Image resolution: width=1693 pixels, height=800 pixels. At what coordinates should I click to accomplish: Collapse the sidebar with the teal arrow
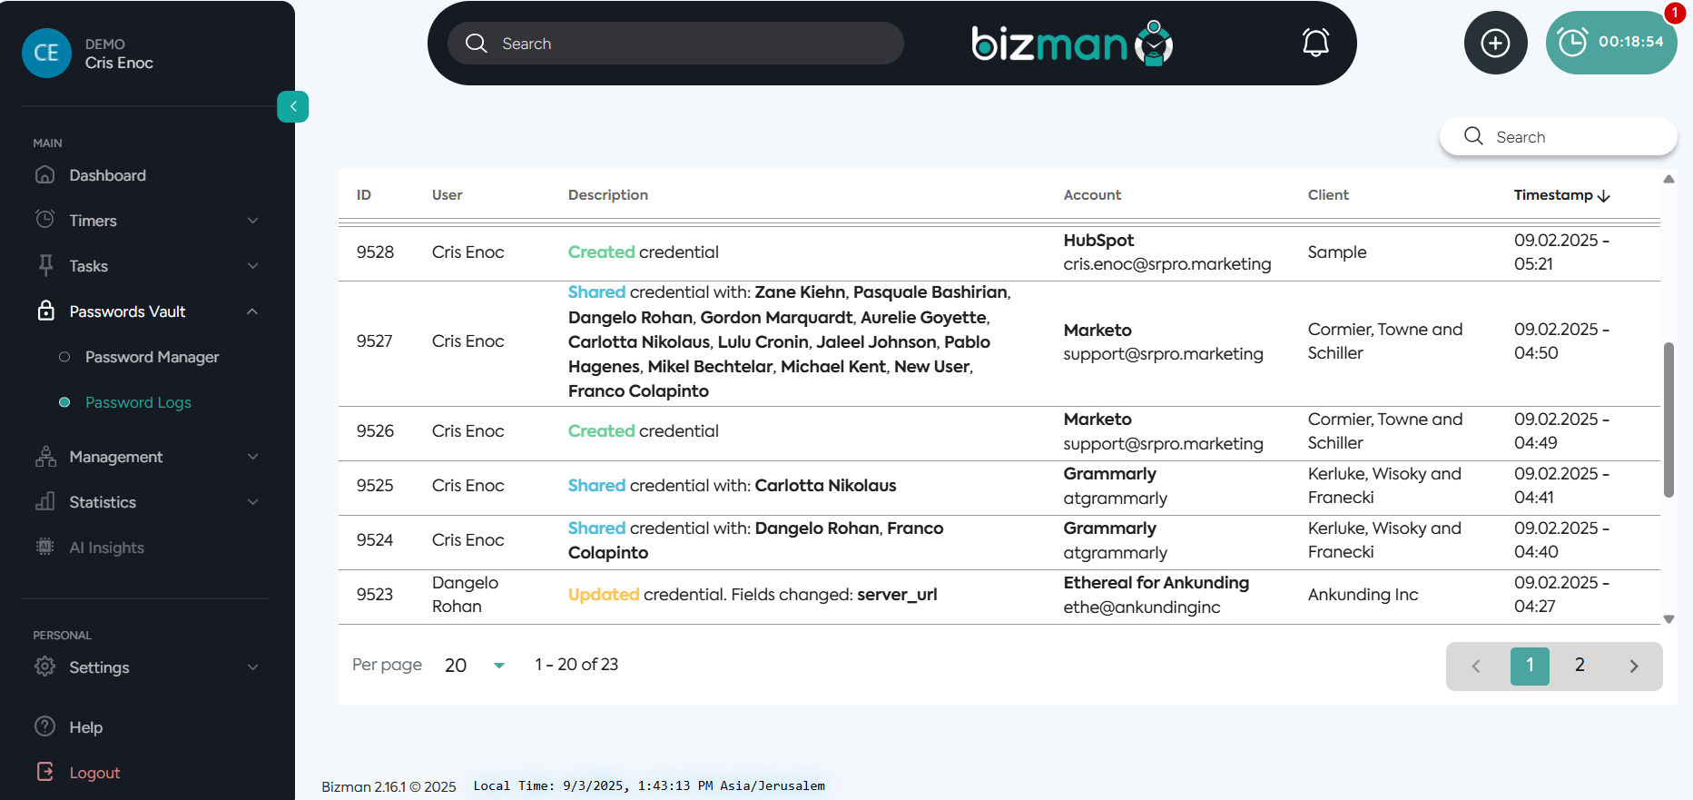[x=292, y=106]
